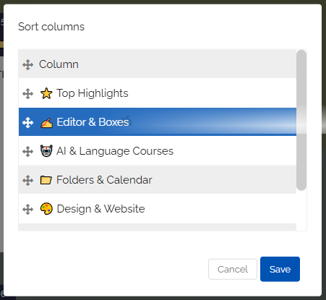Image resolution: width=326 pixels, height=300 pixels.
Task: Select the AI & Language Courses row
Action: [x=158, y=151]
